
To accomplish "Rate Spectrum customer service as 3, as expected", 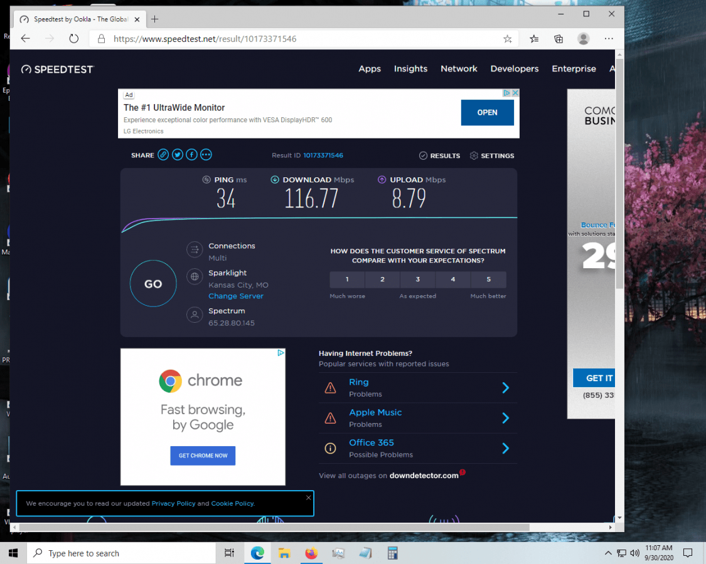I will [417, 279].
